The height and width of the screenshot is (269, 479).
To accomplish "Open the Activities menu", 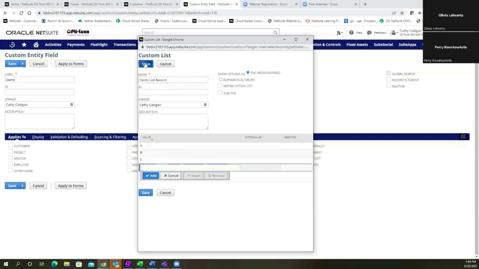I will [x=53, y=44].
